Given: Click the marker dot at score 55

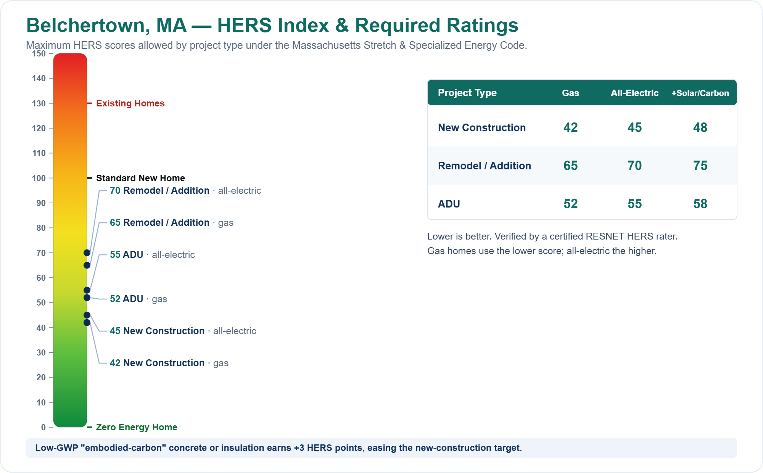Looking at the screenshot, I should pos(87,290).
